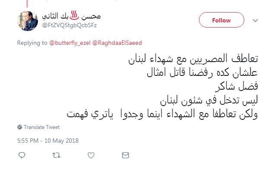
Task: Open the 5:55 PM - 10 May 2018 timestamp
Action: (x=48, y=141)
